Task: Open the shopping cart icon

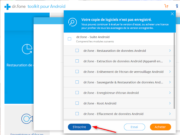Action: (166, 6)
